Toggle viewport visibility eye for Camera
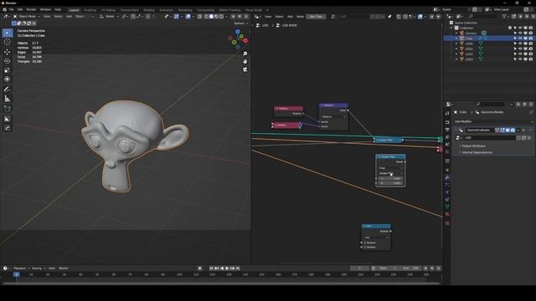Screen dimensions: 536x301 coord(520,33)
